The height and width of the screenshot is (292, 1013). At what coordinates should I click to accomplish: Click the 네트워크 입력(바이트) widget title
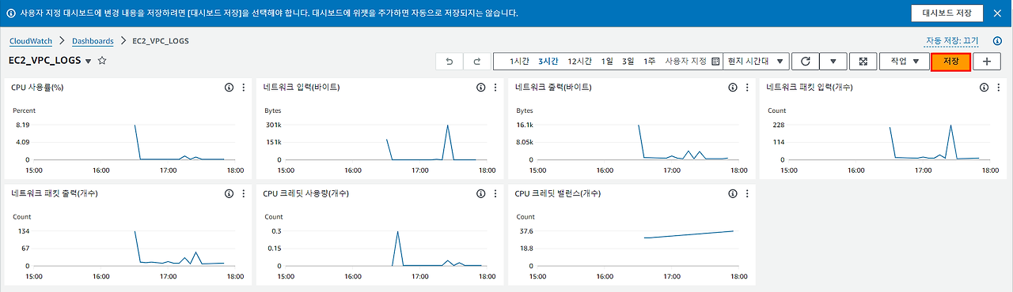[302, 88]
